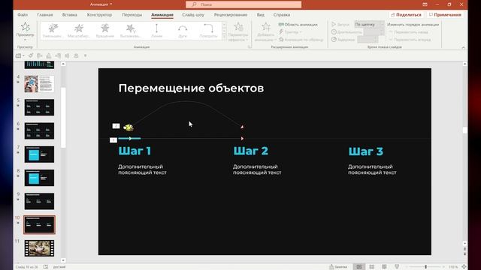Switch to the Вид tab
The height and width of the screenshot is (270, 481).
pos(261,15)
